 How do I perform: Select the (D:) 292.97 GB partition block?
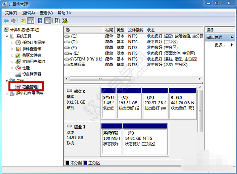pyautogui.click(x=155, y=104)
